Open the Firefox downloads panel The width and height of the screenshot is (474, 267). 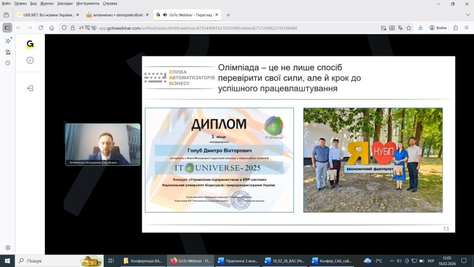point(422,28)
